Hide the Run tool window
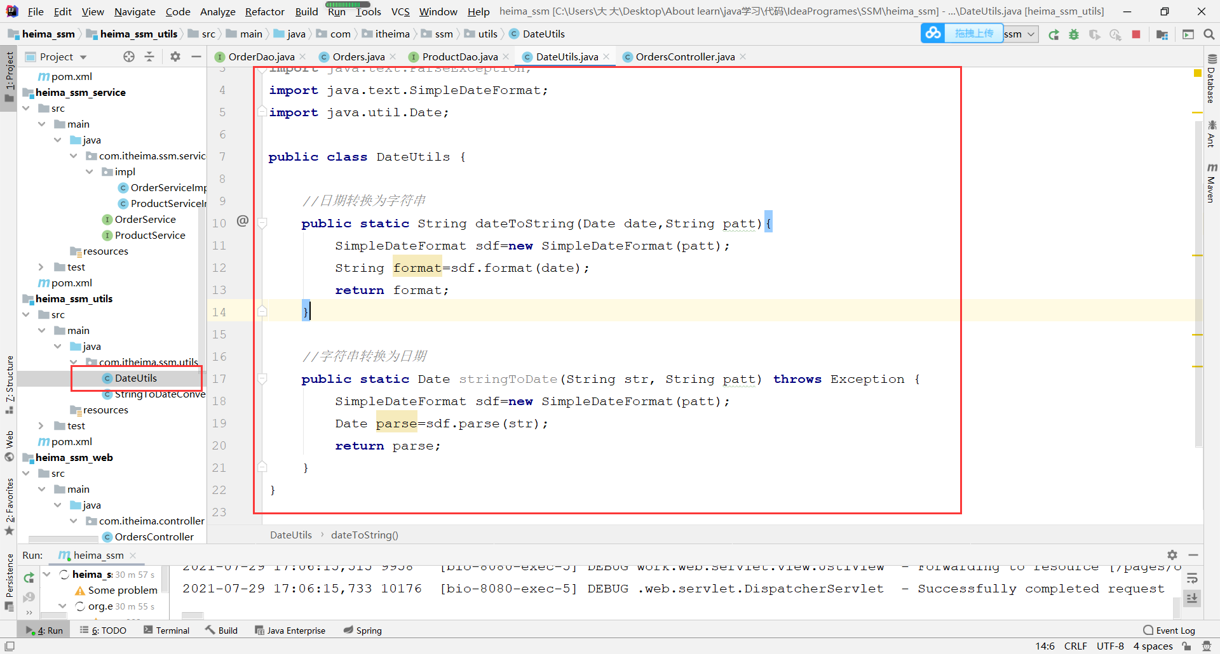Viewport: 1220px width, 654px height. [1193, 555]
